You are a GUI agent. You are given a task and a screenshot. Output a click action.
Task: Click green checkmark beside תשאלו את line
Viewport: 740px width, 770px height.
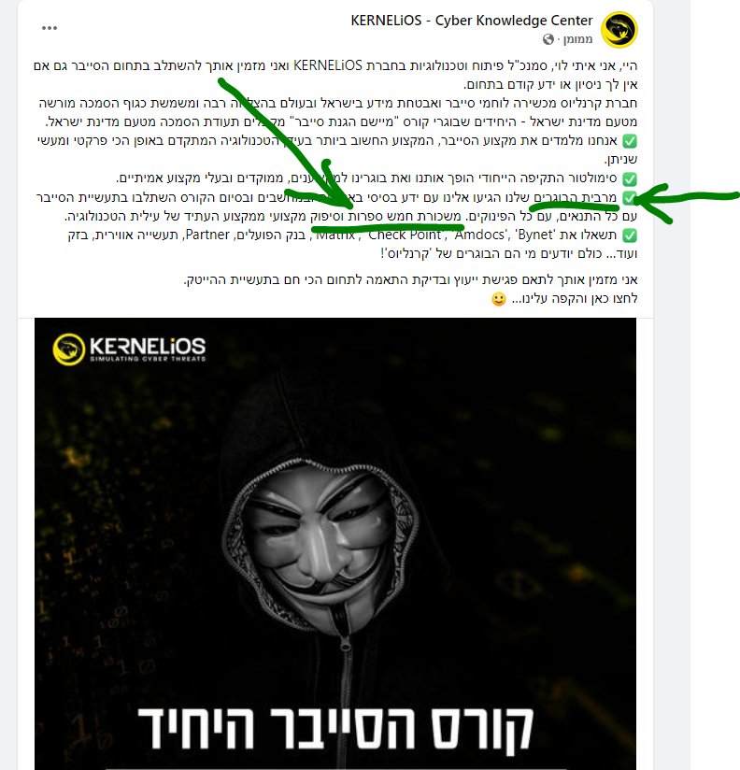630,235
